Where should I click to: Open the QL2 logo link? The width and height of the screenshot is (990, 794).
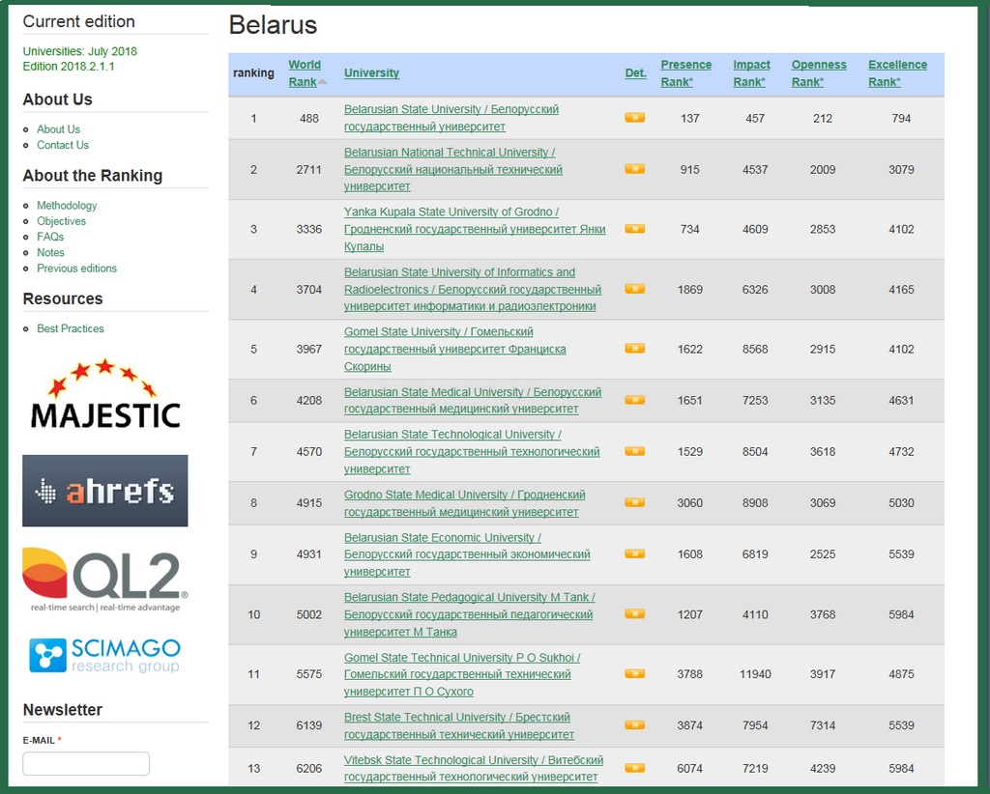[x=104, y=580]
